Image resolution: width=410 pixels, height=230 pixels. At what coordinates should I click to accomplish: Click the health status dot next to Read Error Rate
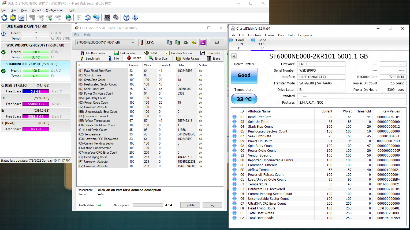pyautogui.click(x=235, y=117)
